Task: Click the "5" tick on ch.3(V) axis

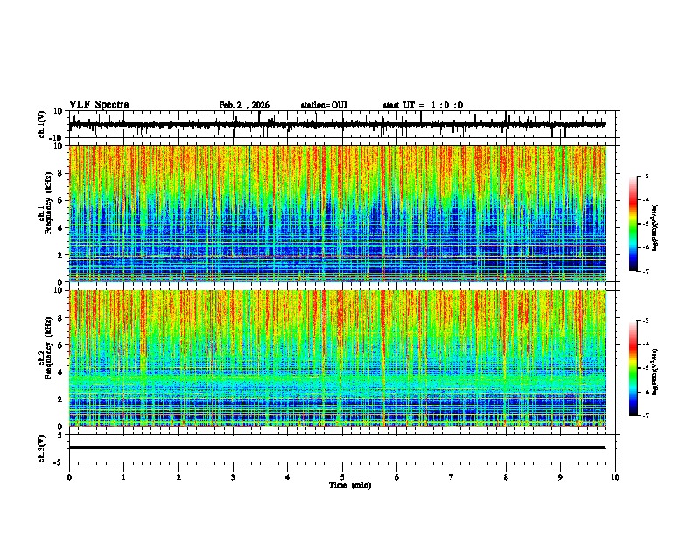Action: (x=61, y=435)
